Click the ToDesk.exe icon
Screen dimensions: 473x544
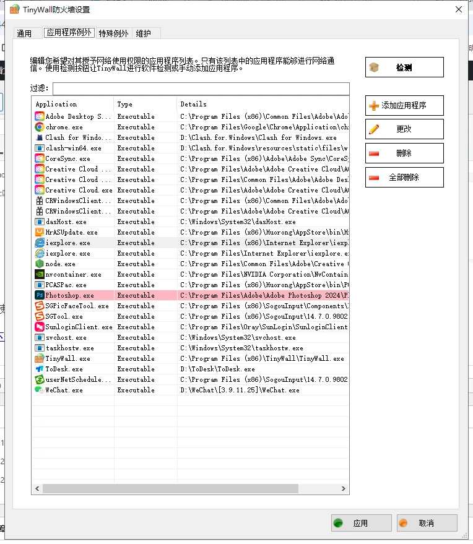pos(40,369)
